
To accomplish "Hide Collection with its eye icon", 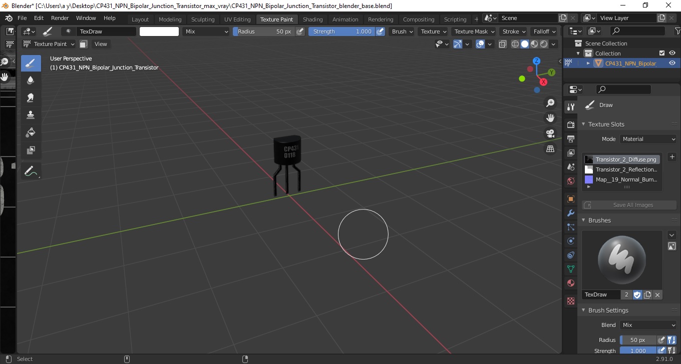I will coord(672,53).
